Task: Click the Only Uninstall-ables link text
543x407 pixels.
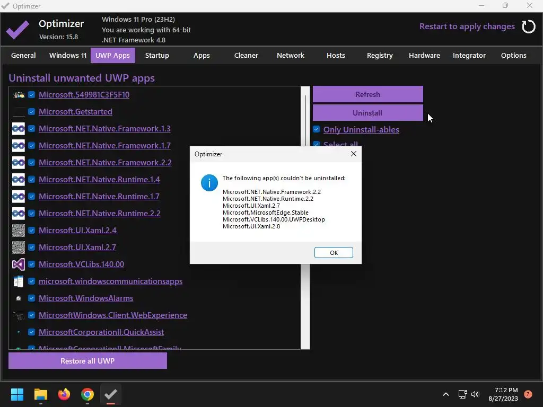Action: [361, 130]
